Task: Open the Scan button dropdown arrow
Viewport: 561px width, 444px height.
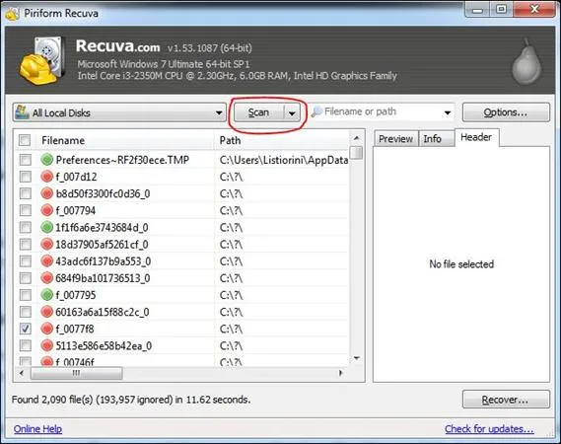Action: click(292, 113)
